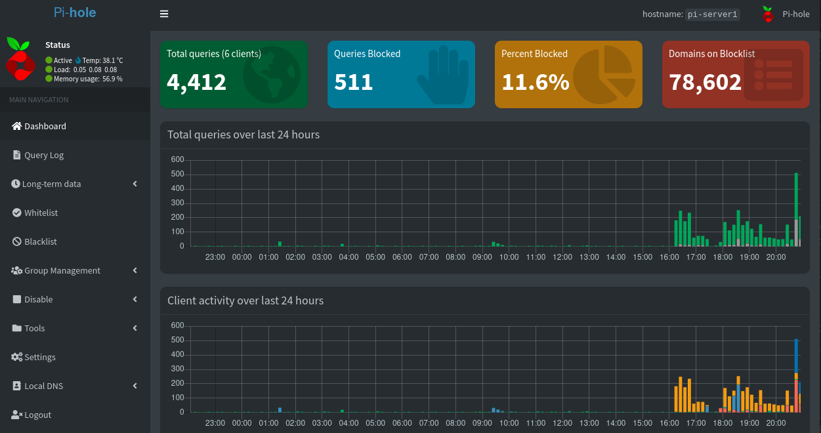Click the pie chart icon in Percent Blocked
Viewport: 821px width, 433px height.
604,75
